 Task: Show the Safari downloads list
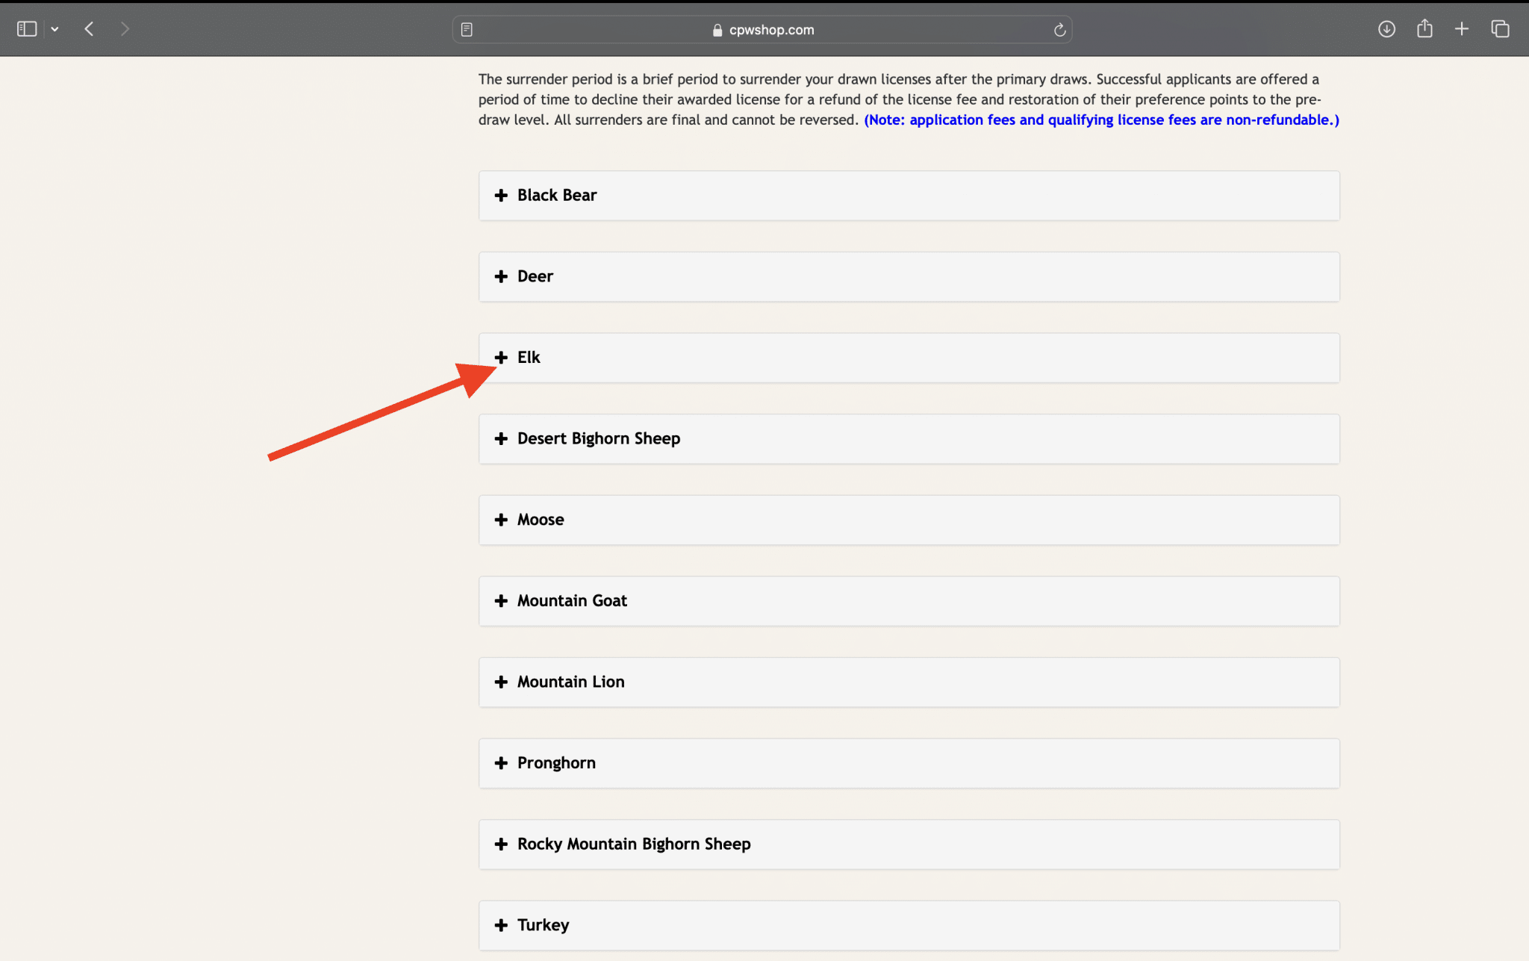click(1386, 29)
